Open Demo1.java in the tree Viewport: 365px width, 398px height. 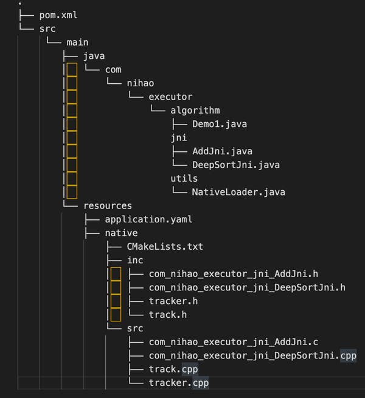(x=220, y=124)
